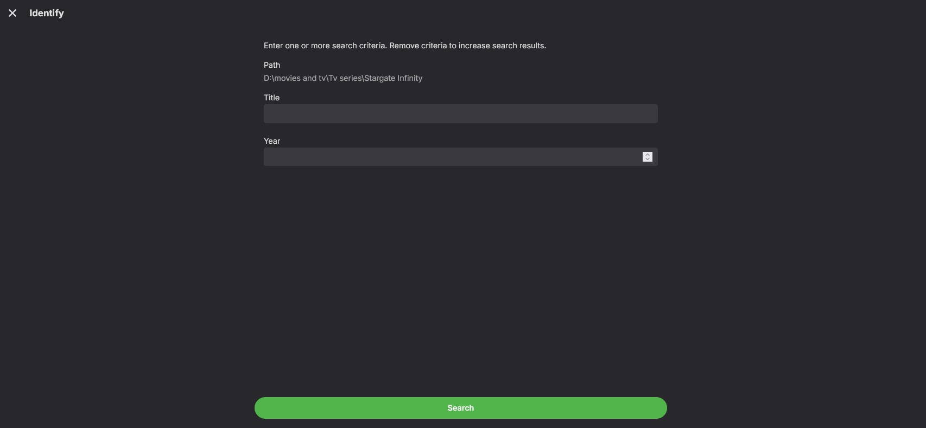Click the Stargate Infinity folder path text
Viewport: 926px width, 428px height.
343,78
